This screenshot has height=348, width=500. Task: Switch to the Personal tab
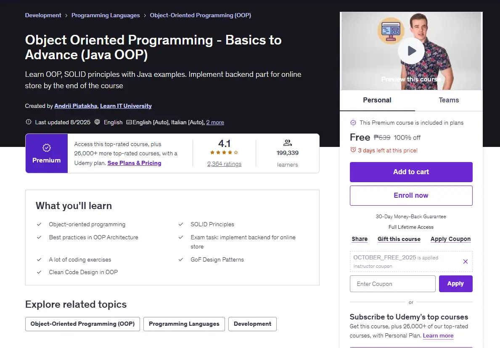click(377, 100)
